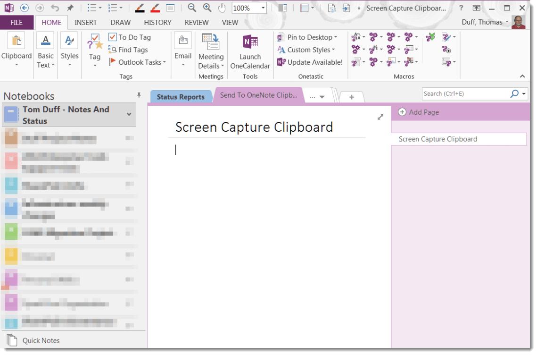The width and height of the screenshot is (537, 355).
Task: Click the Pin note on top icon
Action: (x=69, y=8)
